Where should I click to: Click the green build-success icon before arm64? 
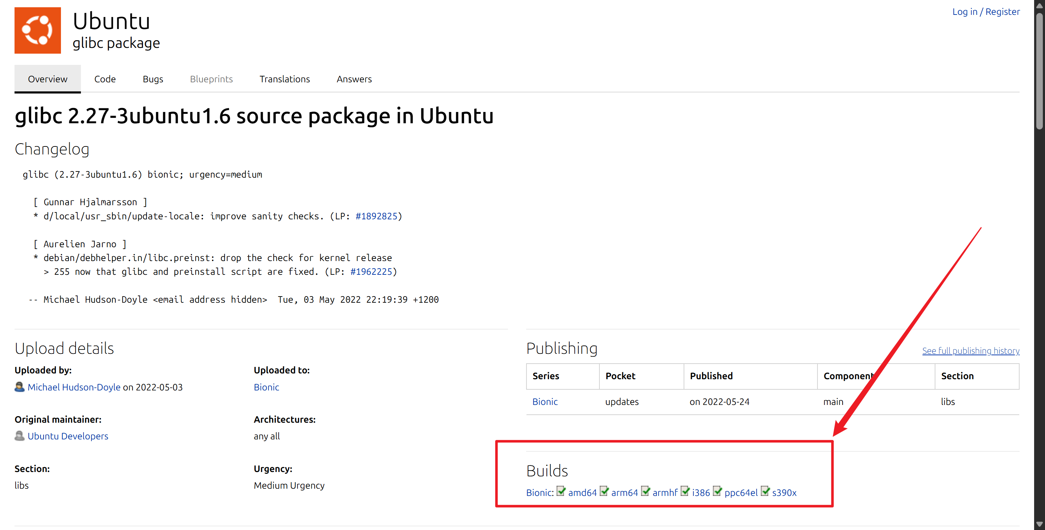[604, 491]
